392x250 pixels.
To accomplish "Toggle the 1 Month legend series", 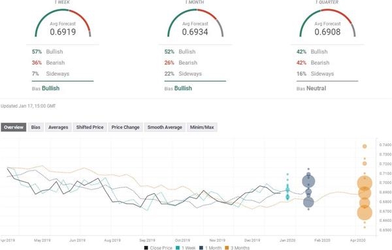I will tap(210, 248).
